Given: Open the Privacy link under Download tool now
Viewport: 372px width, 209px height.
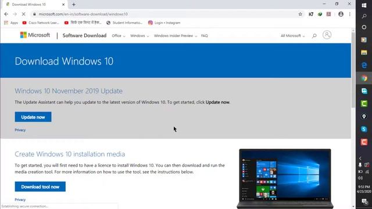Looking at the screenshot, I should [20, 200].
